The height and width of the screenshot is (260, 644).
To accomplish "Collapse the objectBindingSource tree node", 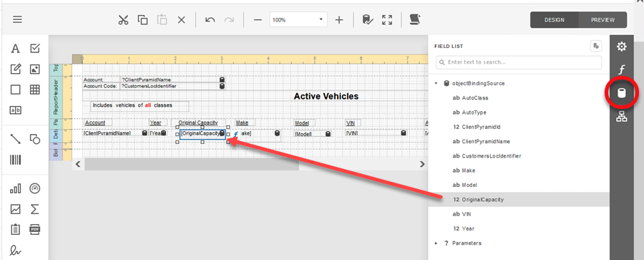I will point(436,84).
